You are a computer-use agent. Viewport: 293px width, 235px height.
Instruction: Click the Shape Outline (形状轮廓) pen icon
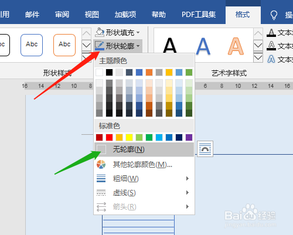tap(100, 46)
